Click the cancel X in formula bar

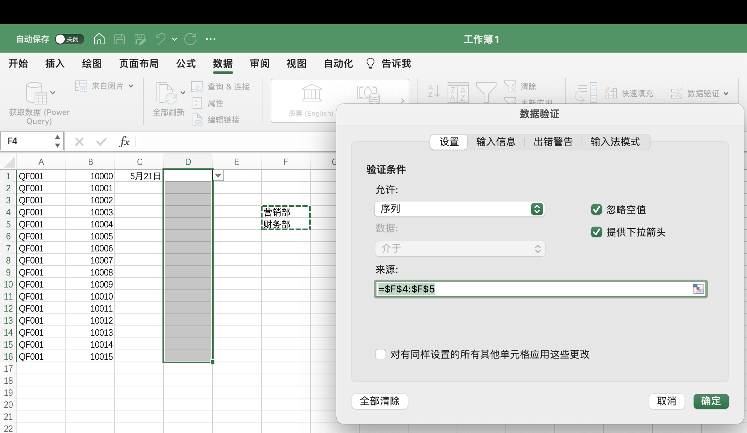pyautogui.click(x=79, y=142)
